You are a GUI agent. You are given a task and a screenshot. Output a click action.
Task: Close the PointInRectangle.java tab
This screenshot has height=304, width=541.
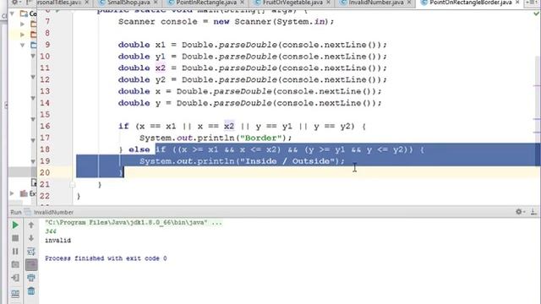242,3
